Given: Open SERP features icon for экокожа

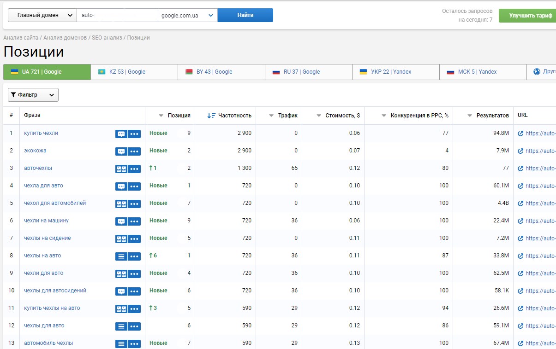Looking at the screenshot, I should (121, 151).
